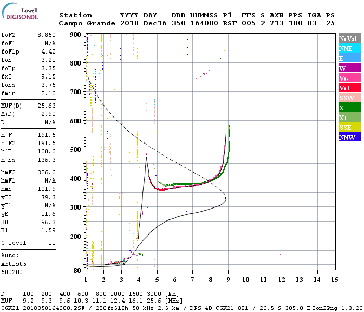Select the X+ light green legend swatch
Viewport: 364px width, 312px height.
click(x=349, y=118)
